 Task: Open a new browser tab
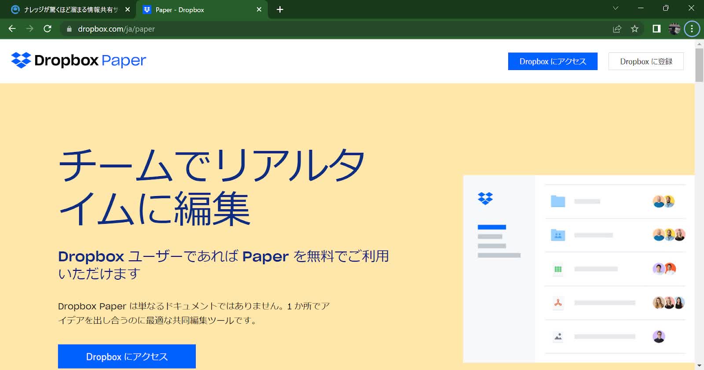pos(280,9)
